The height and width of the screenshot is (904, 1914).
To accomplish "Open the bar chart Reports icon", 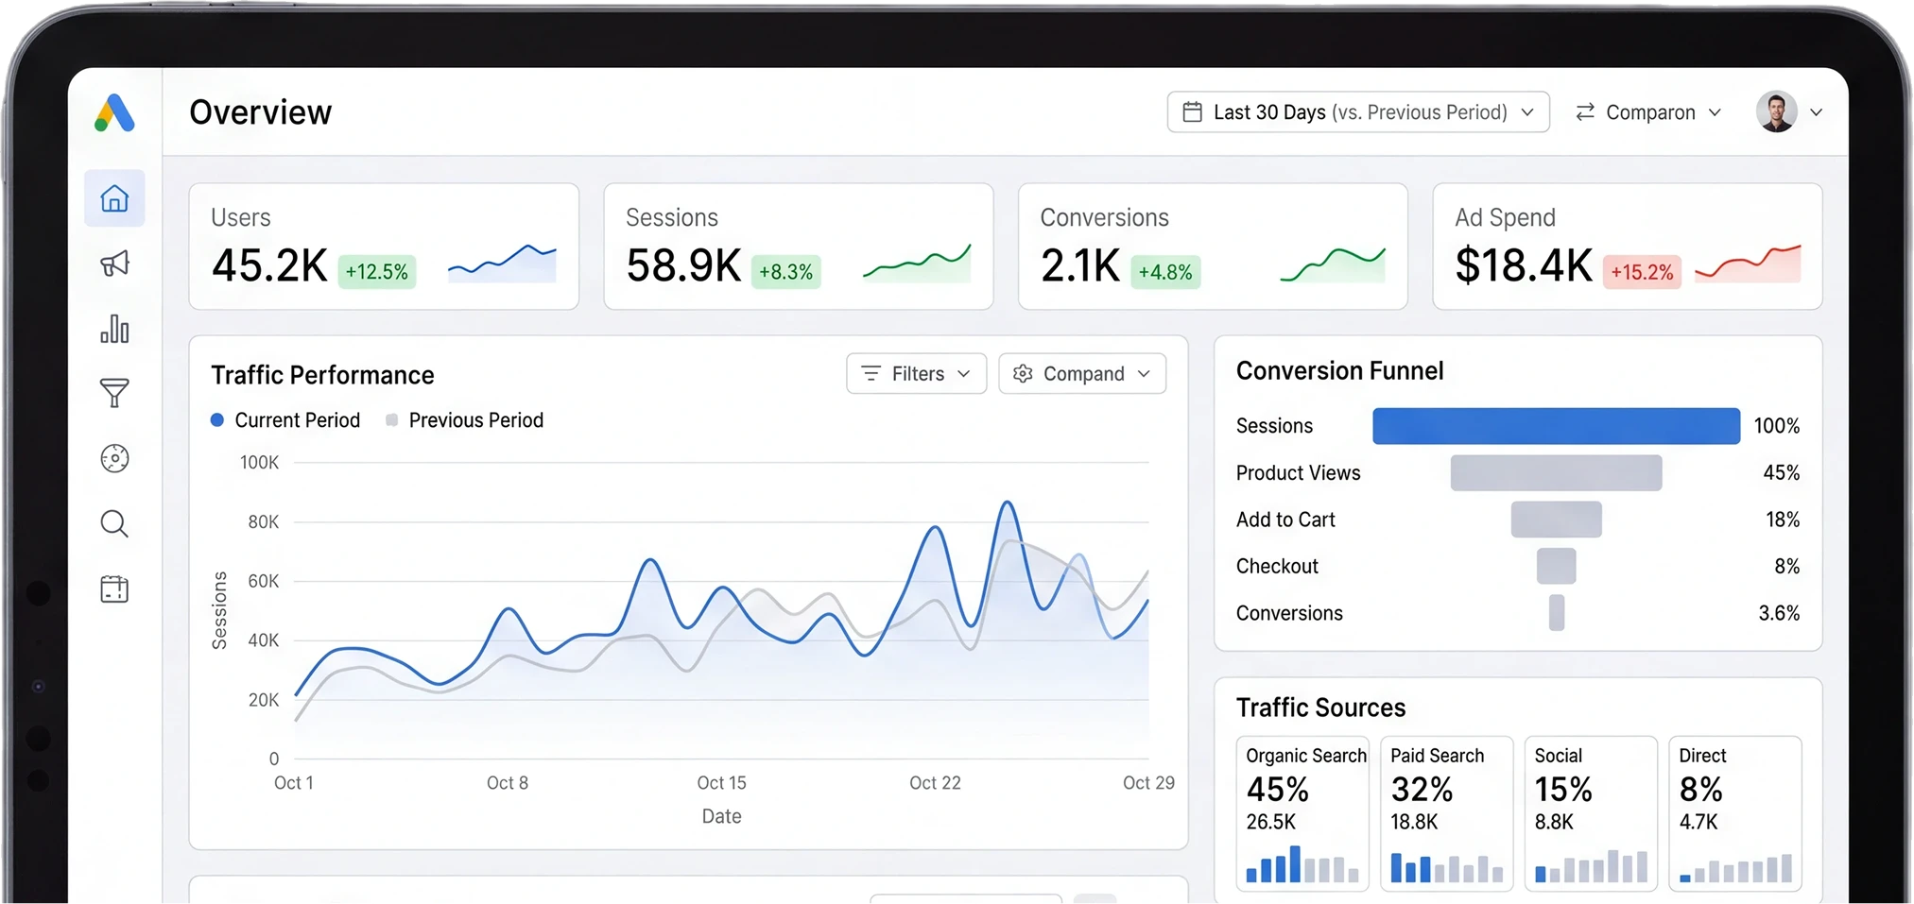I will (x=114, y=329).
